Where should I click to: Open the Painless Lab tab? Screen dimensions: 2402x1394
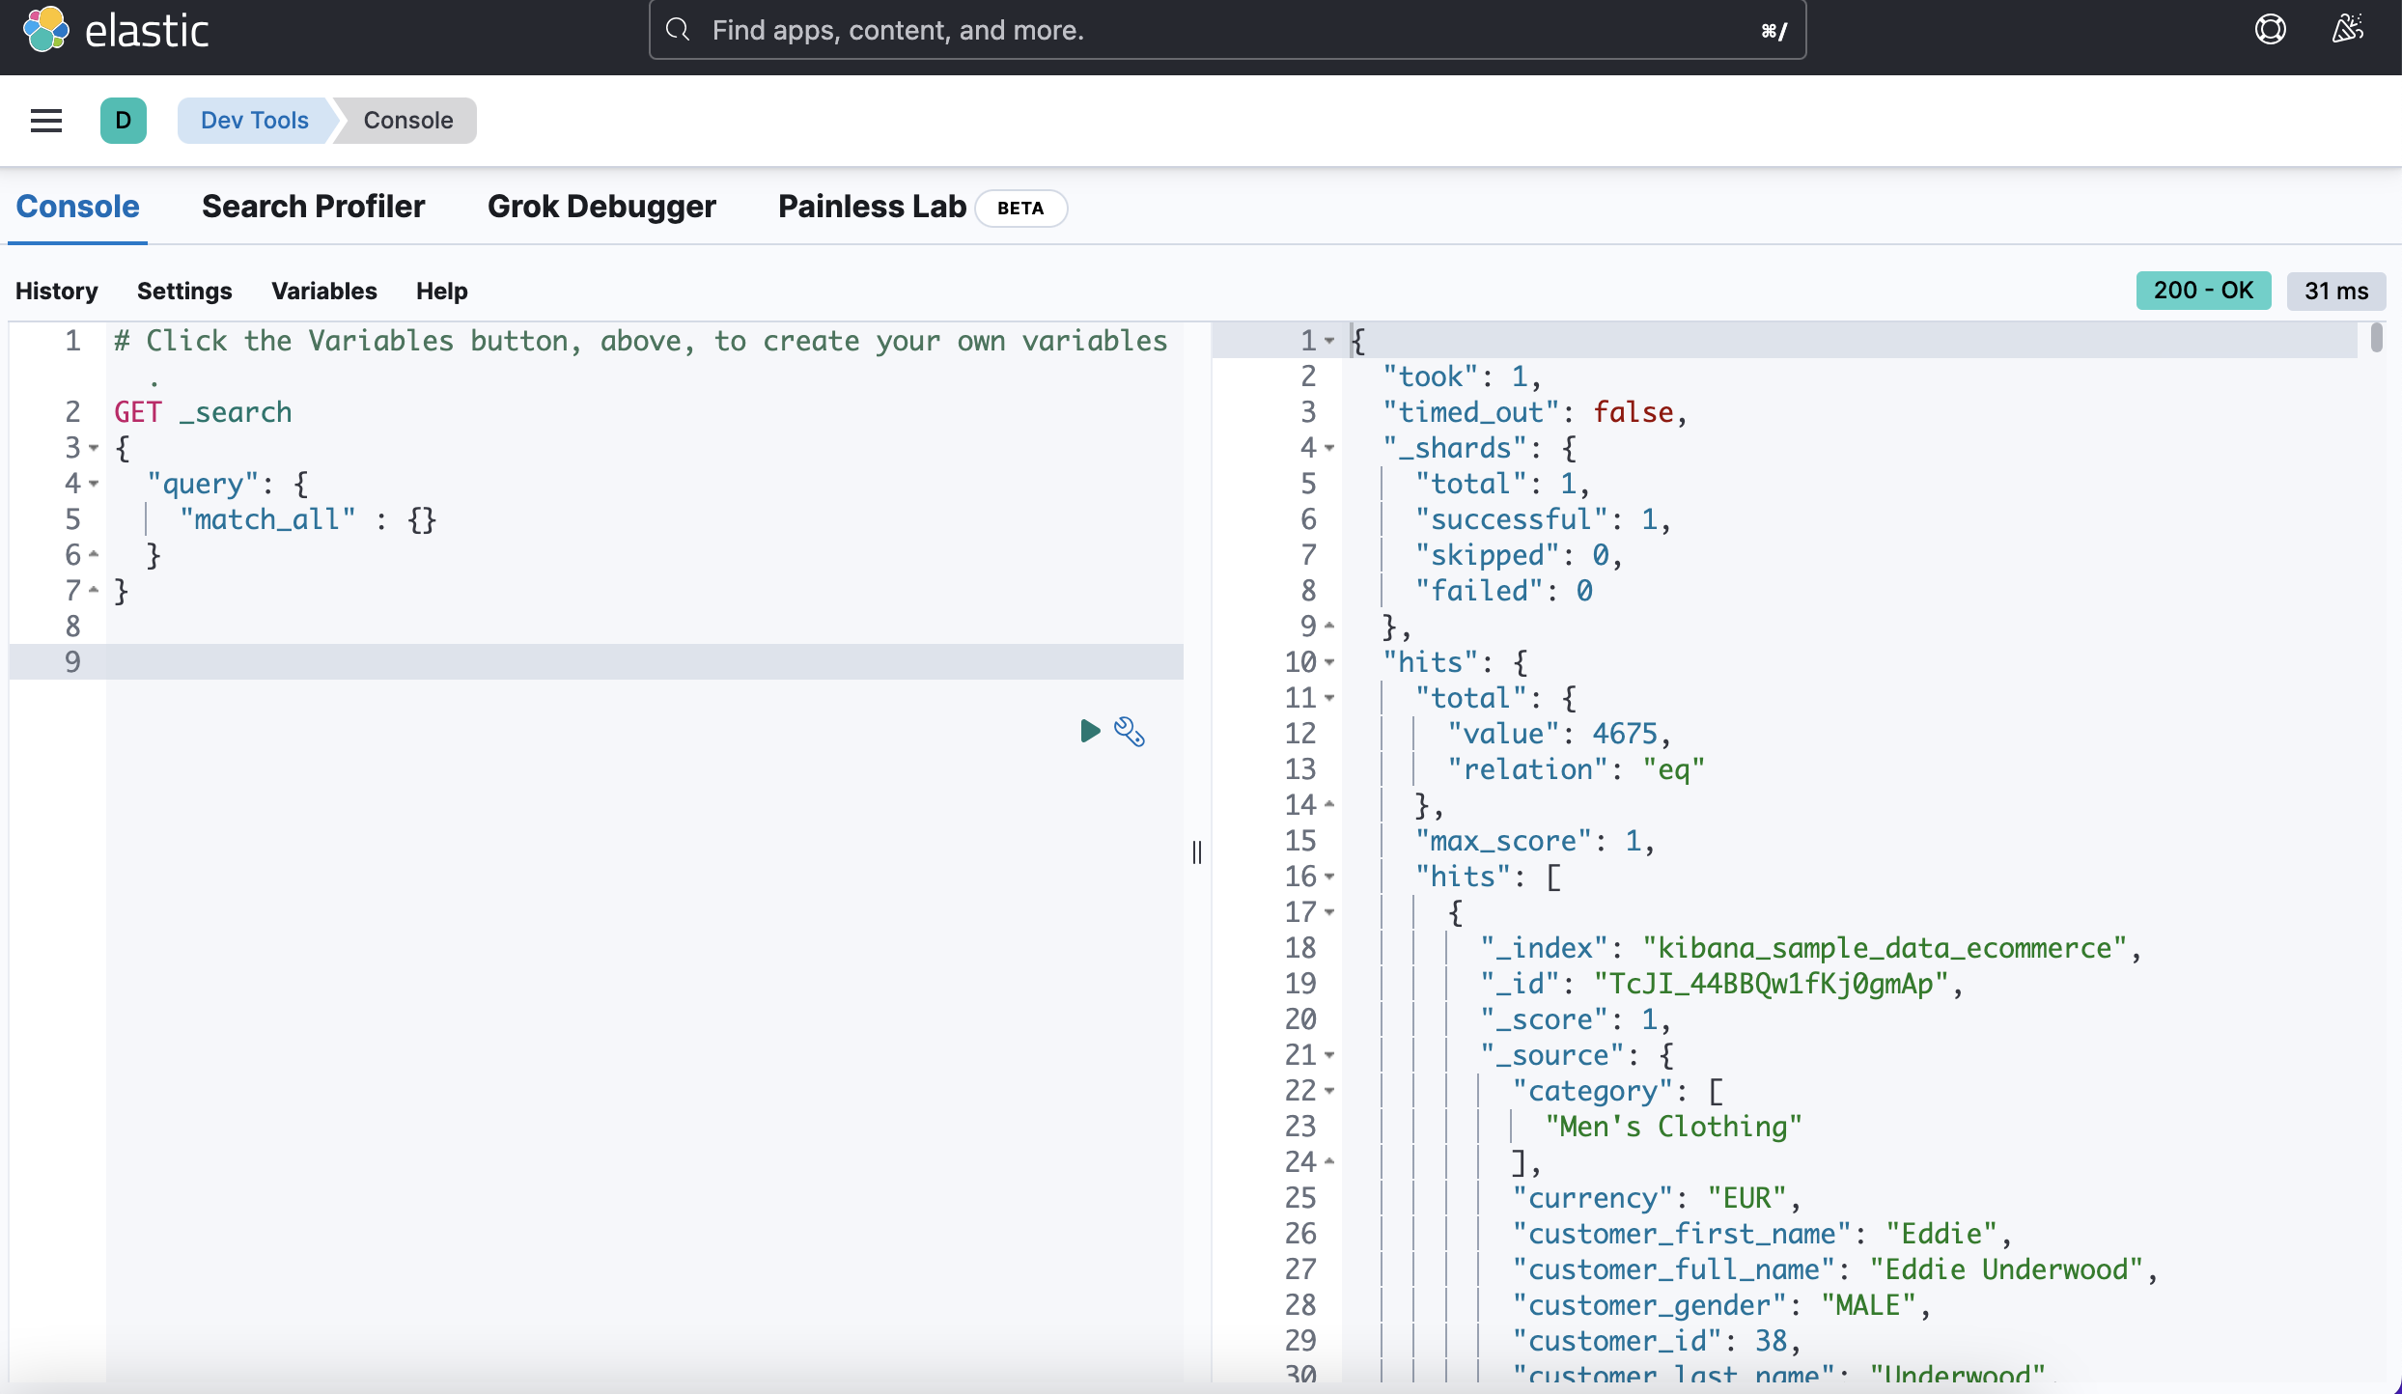(872, 207)
